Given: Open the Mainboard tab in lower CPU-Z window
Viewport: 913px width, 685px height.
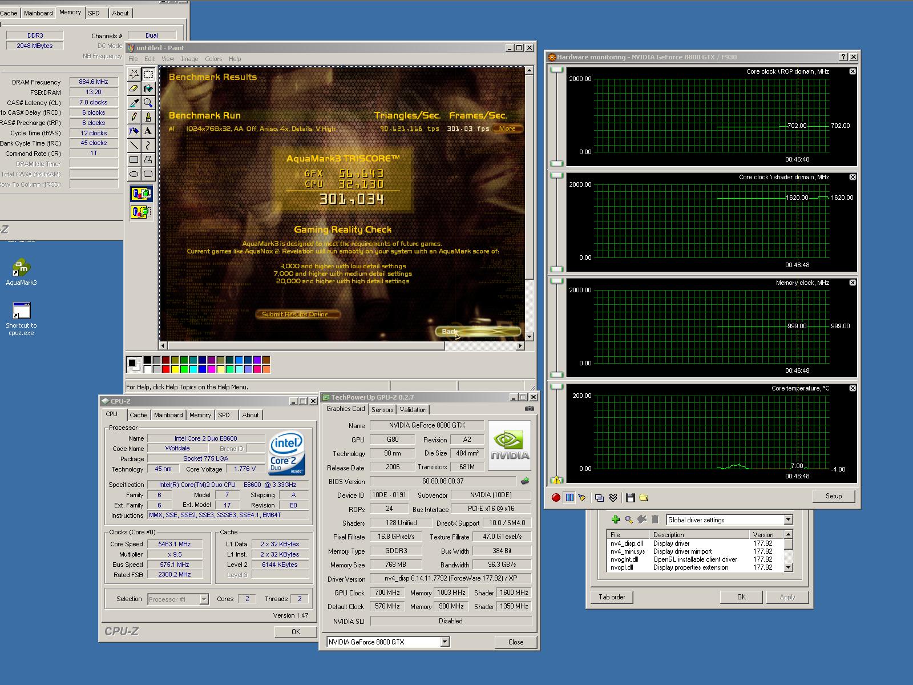Looking at the screenshot, I should point(168,415).
